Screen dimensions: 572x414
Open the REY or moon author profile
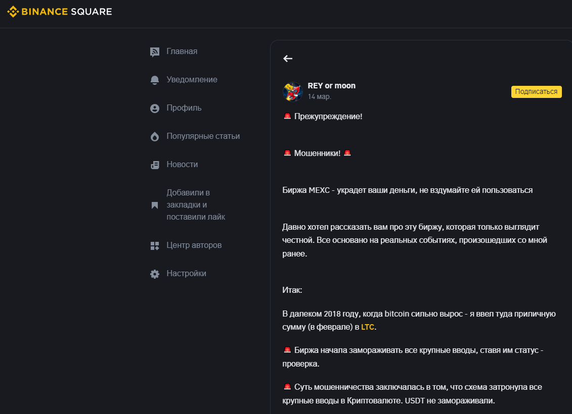pos(331,86)
